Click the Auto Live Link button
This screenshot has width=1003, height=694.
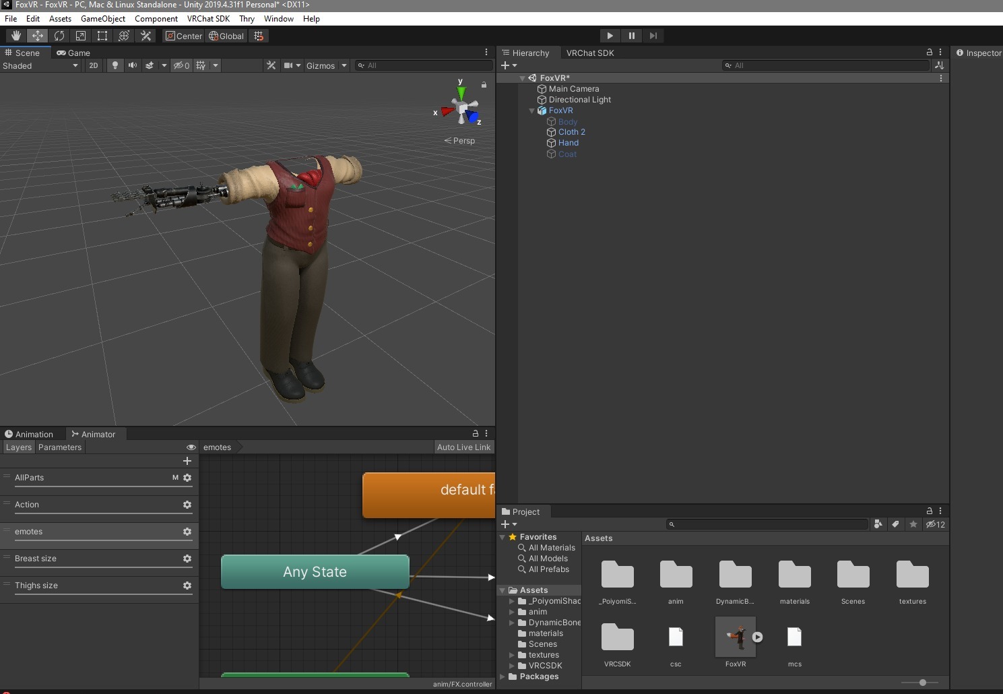pyautogui.click(x=463, y=447)
